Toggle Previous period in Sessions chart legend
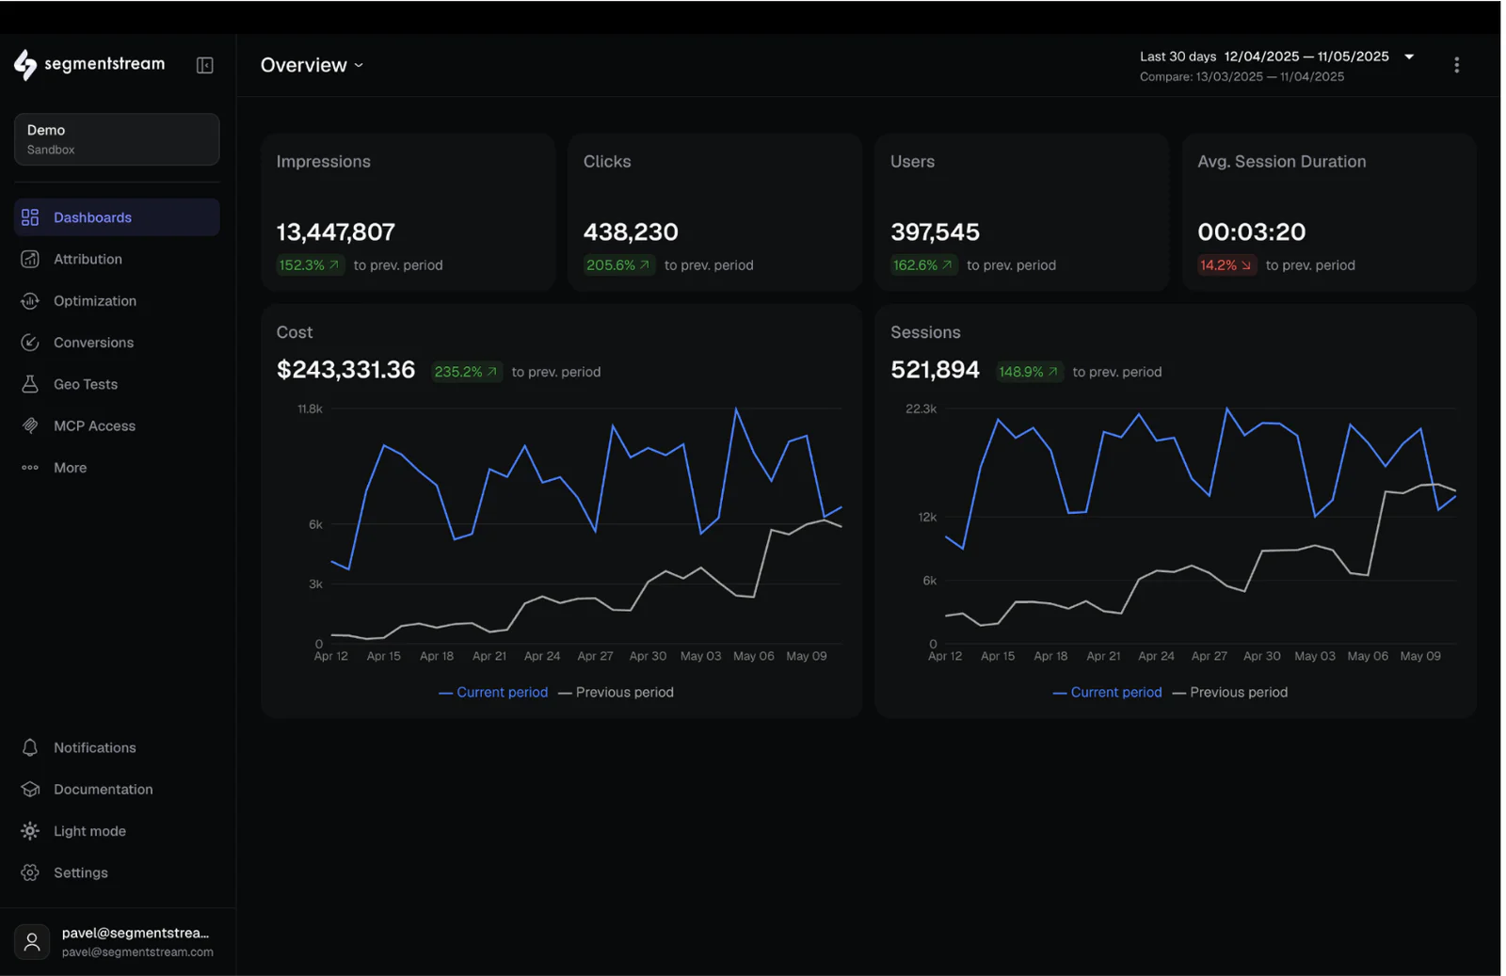The width and height of the screenshot is (1506, 976). click(x=1230, y=692)
